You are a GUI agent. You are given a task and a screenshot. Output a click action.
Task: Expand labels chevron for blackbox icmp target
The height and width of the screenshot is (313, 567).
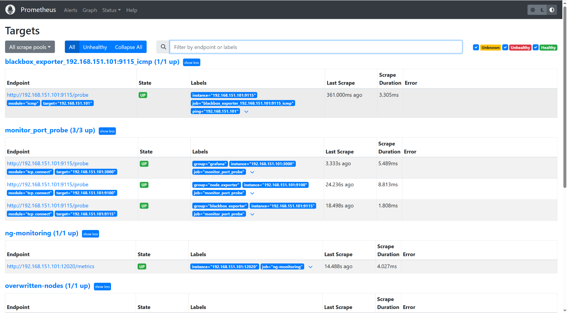pyautogui.click(x=246, y=111)
